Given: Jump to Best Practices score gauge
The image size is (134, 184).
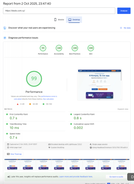Looking at the screenshot, I should [75, 48].
